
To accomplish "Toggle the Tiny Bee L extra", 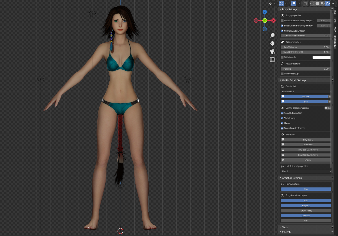I will (306, 140).
